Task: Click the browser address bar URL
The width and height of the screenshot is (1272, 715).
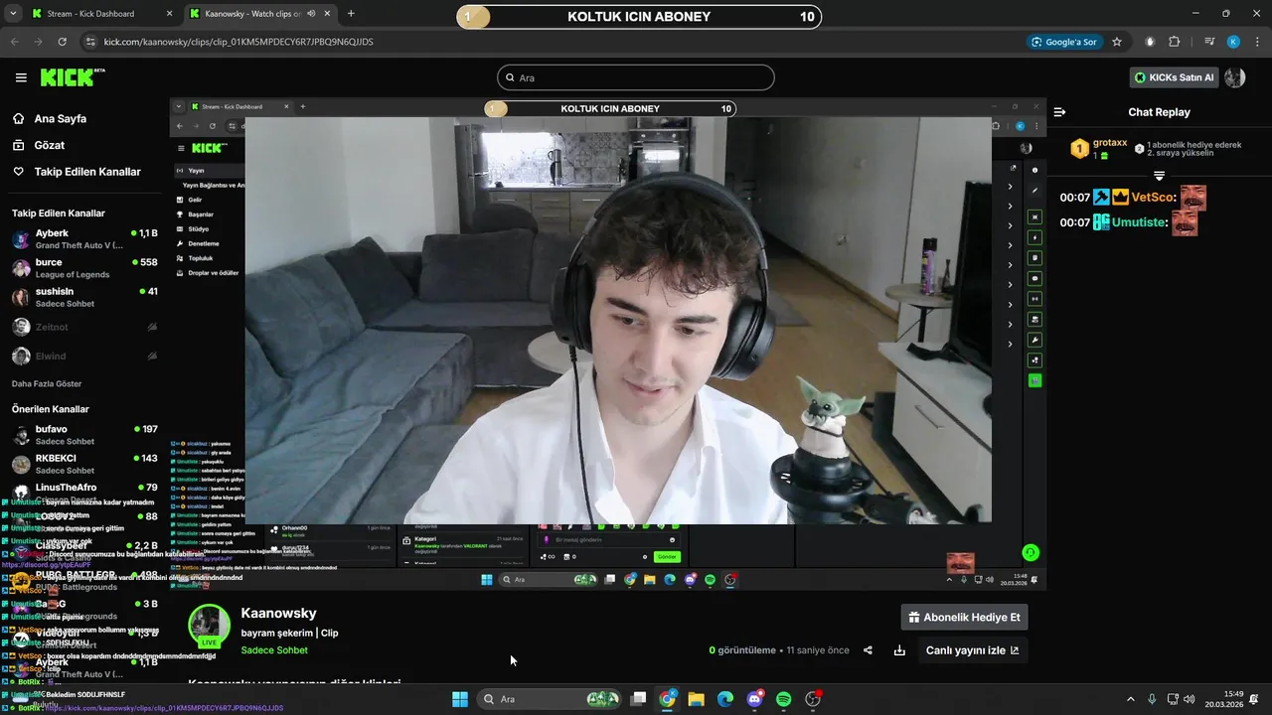Action: tap(238, 42)
